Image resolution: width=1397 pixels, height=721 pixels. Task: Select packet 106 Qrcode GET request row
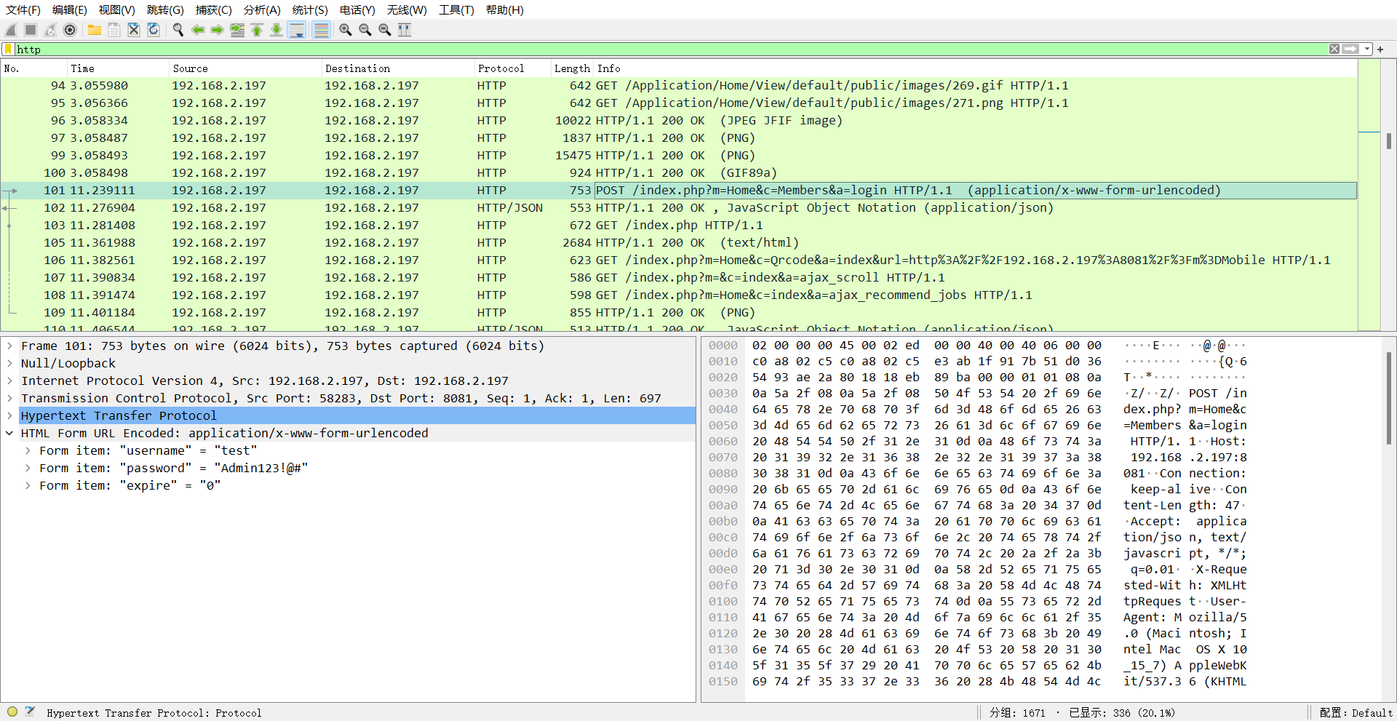pos(679,260)
